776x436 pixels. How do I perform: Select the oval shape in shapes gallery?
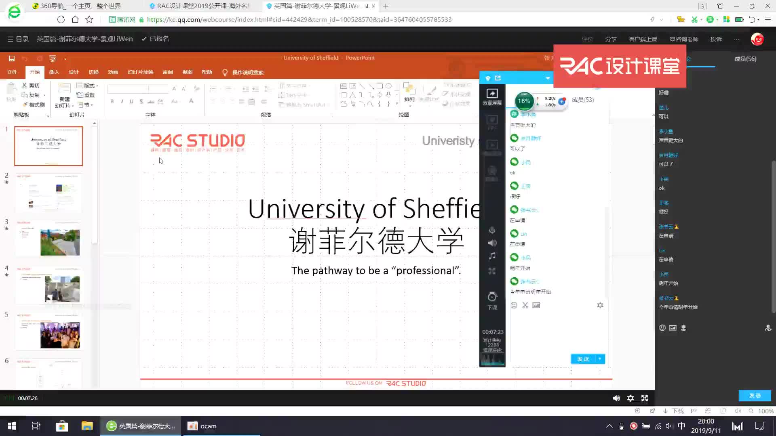click(x=388, y=86)
